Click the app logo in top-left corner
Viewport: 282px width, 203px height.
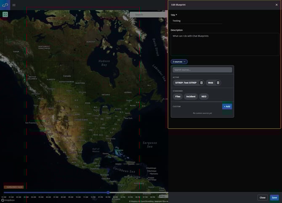tap(5, 5)
